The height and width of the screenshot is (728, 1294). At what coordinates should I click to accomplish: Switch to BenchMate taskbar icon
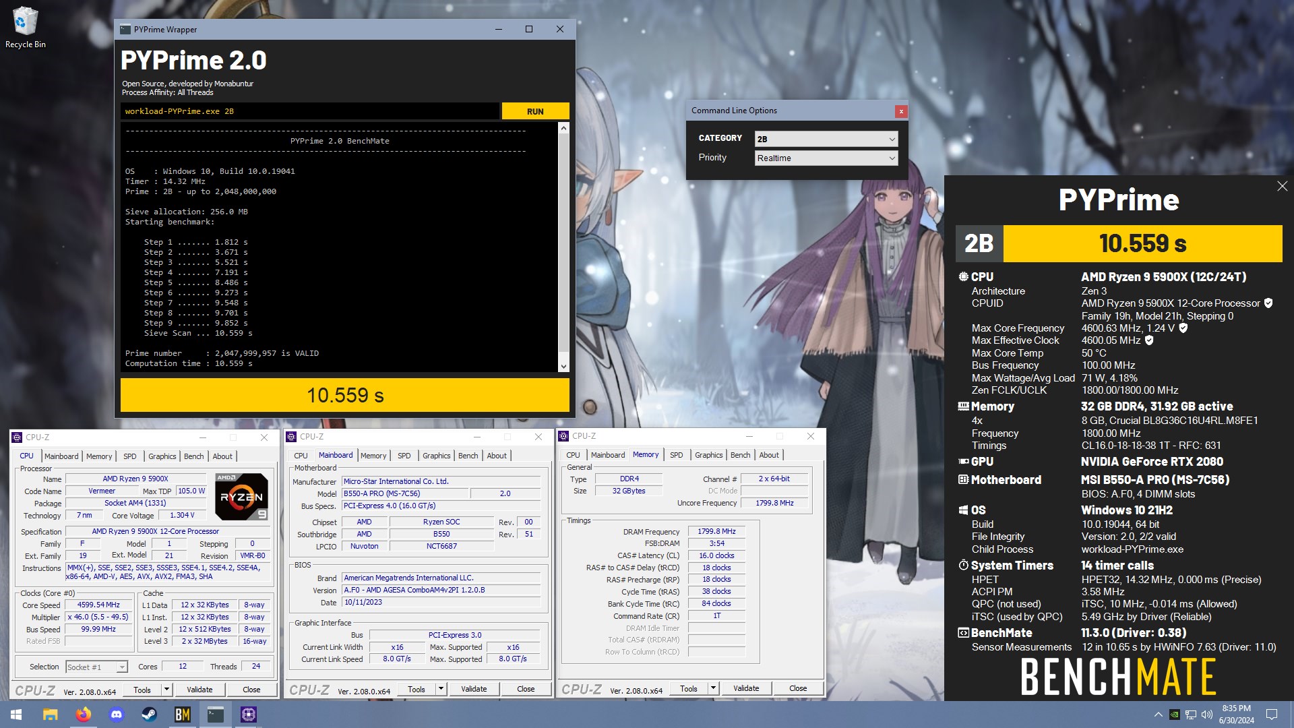[182, 715]
